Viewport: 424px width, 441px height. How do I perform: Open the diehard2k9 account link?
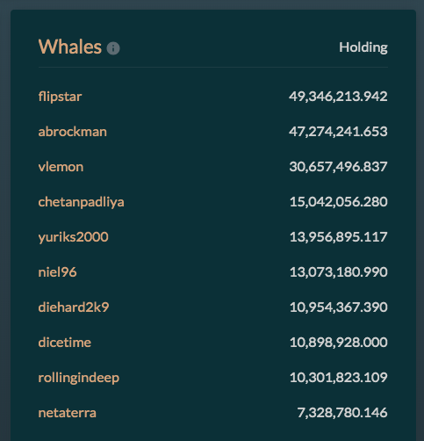(x=74, y=307)
